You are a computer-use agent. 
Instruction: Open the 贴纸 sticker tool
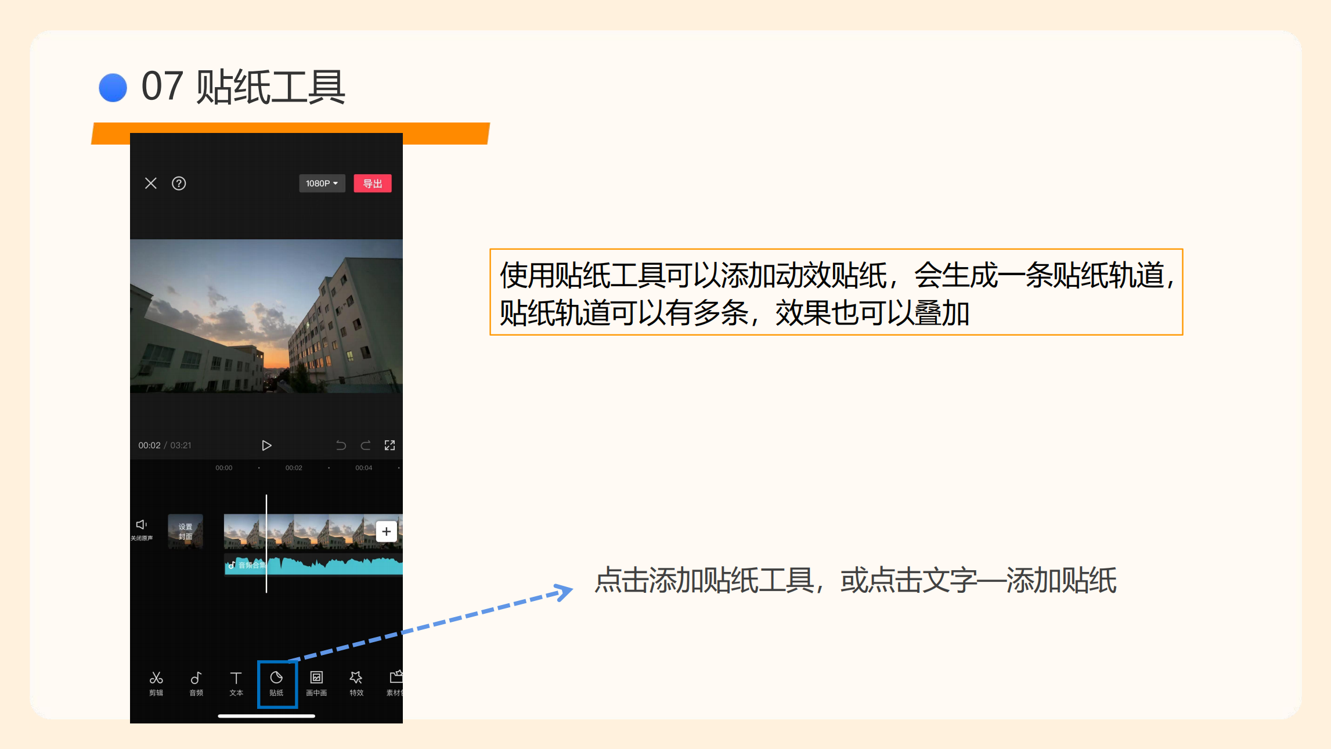[277, 684]
